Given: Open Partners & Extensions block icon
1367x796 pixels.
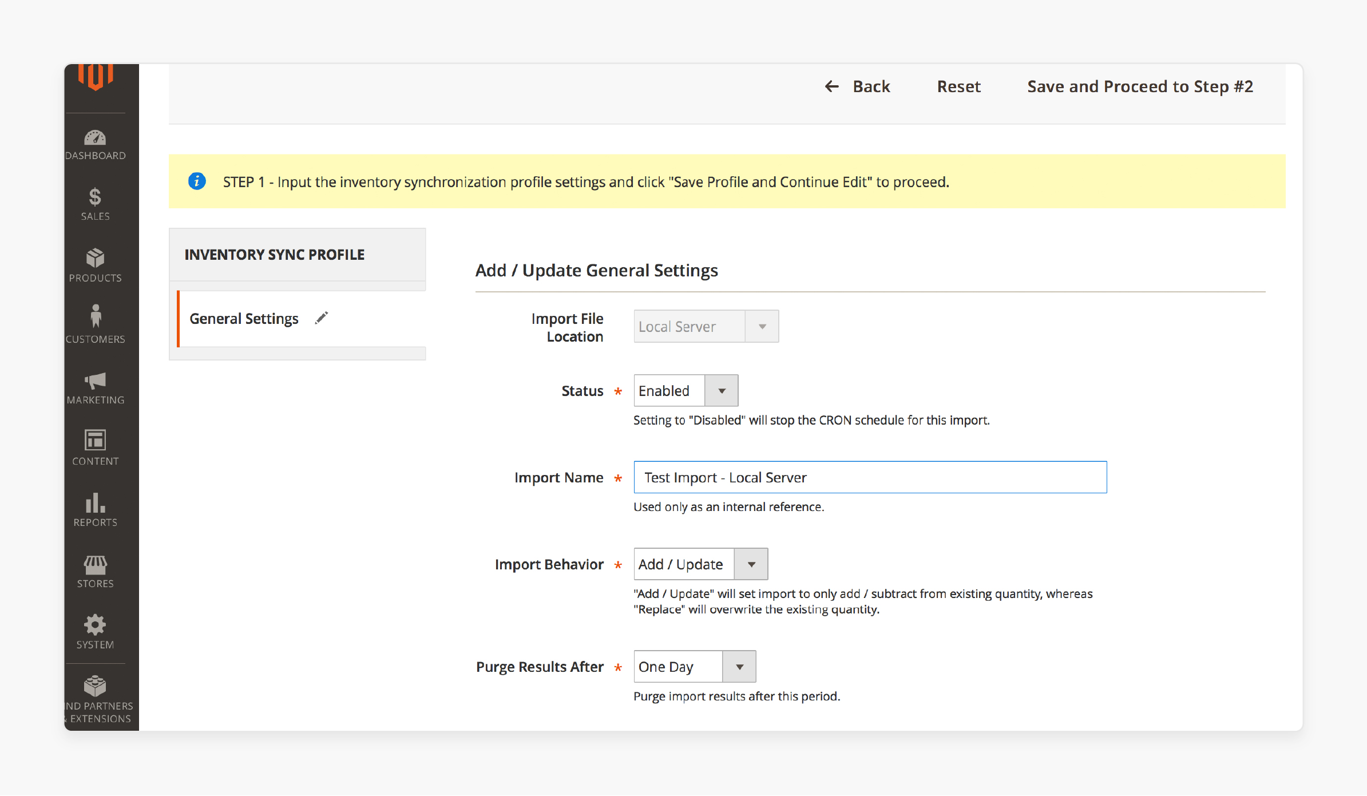Looking at the screenshot, I should pyautogui.click(x=95, y=686).
